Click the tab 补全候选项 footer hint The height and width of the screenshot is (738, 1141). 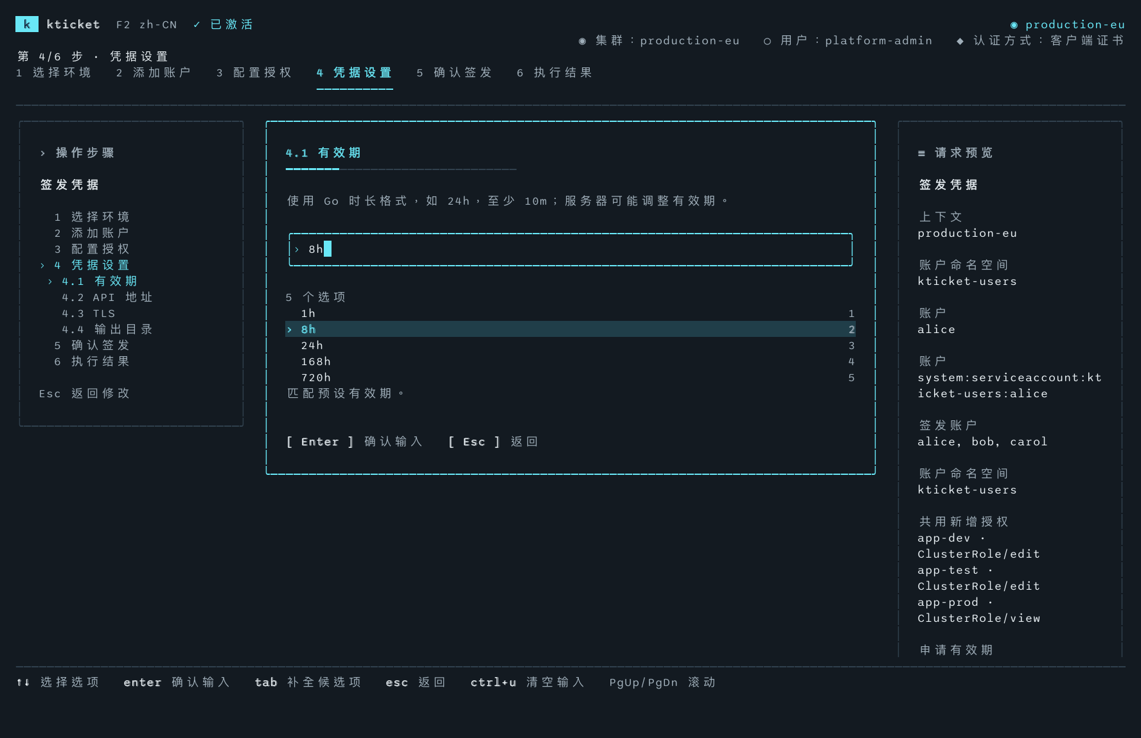(308, 682)
